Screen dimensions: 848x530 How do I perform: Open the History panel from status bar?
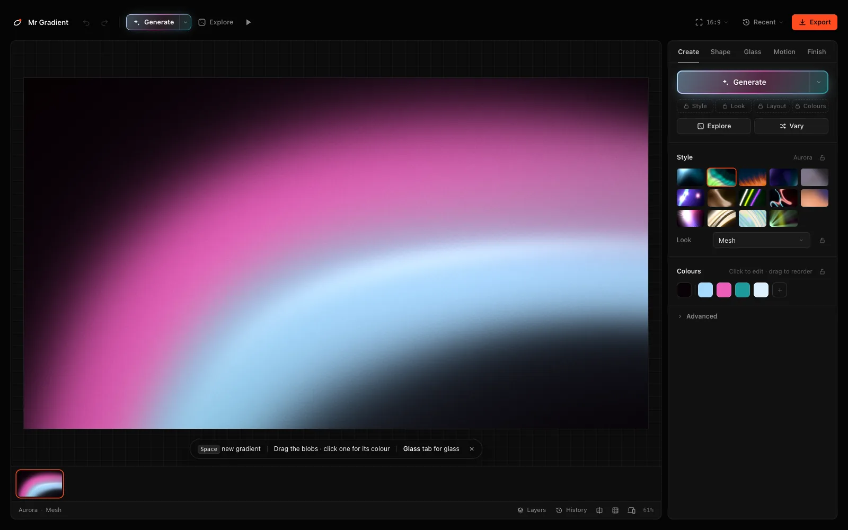tap(571, 510)
